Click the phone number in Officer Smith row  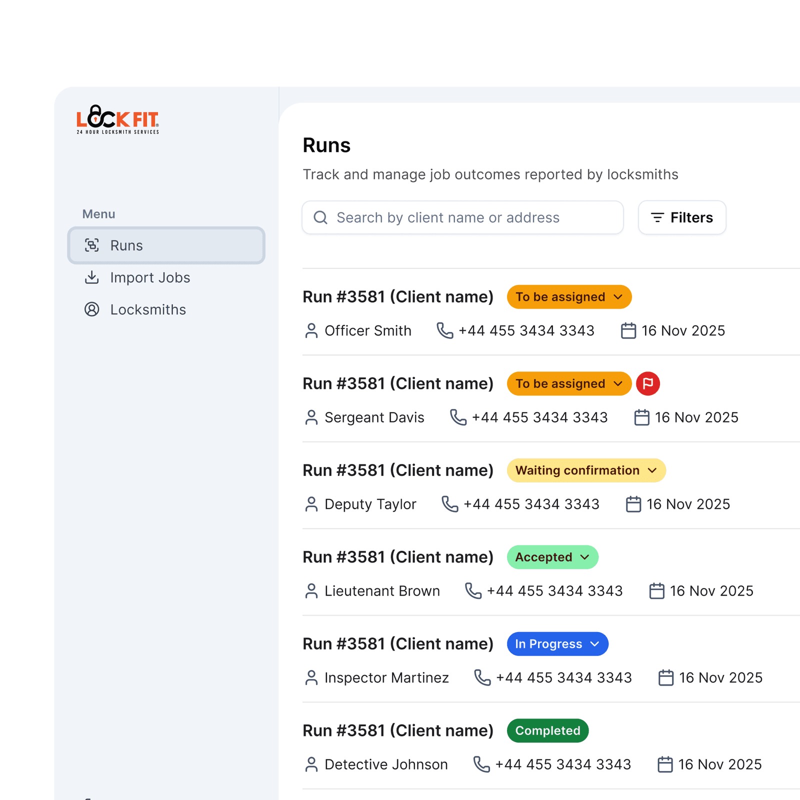click(x=526, y=330)
